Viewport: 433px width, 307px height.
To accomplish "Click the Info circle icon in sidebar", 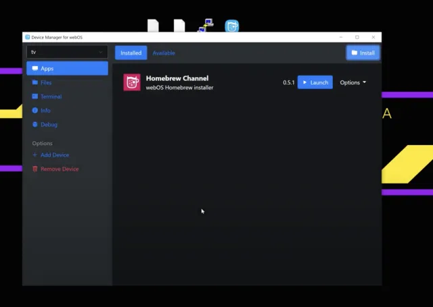I will click(x=35, y=111).
